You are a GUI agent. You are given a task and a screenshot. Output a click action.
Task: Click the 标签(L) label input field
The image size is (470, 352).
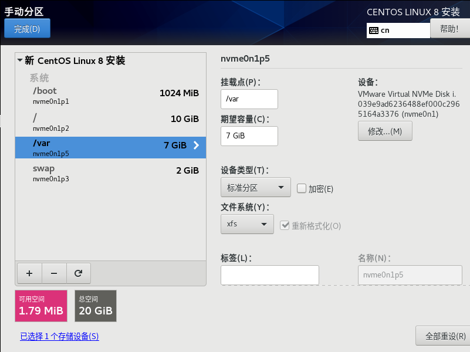click(270, 275)
